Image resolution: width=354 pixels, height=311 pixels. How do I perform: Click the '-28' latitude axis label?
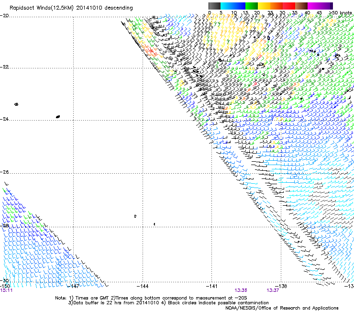[x=4, y=226]
